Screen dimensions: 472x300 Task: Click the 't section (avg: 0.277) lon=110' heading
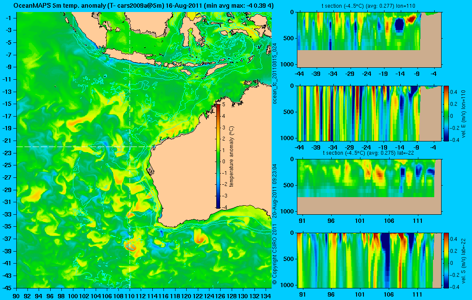(369, 6)
